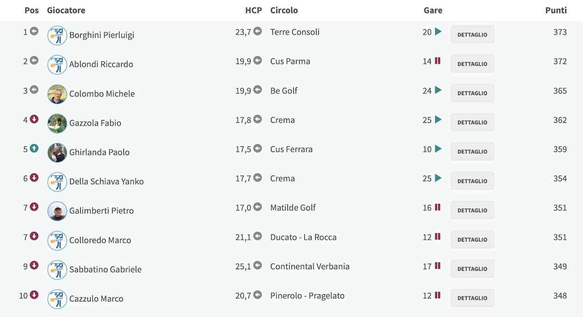Image resolution: width=583 pixels, height=317 pixels.
Task: Click the grey arrow beside position 1
Action: point(34,31)
